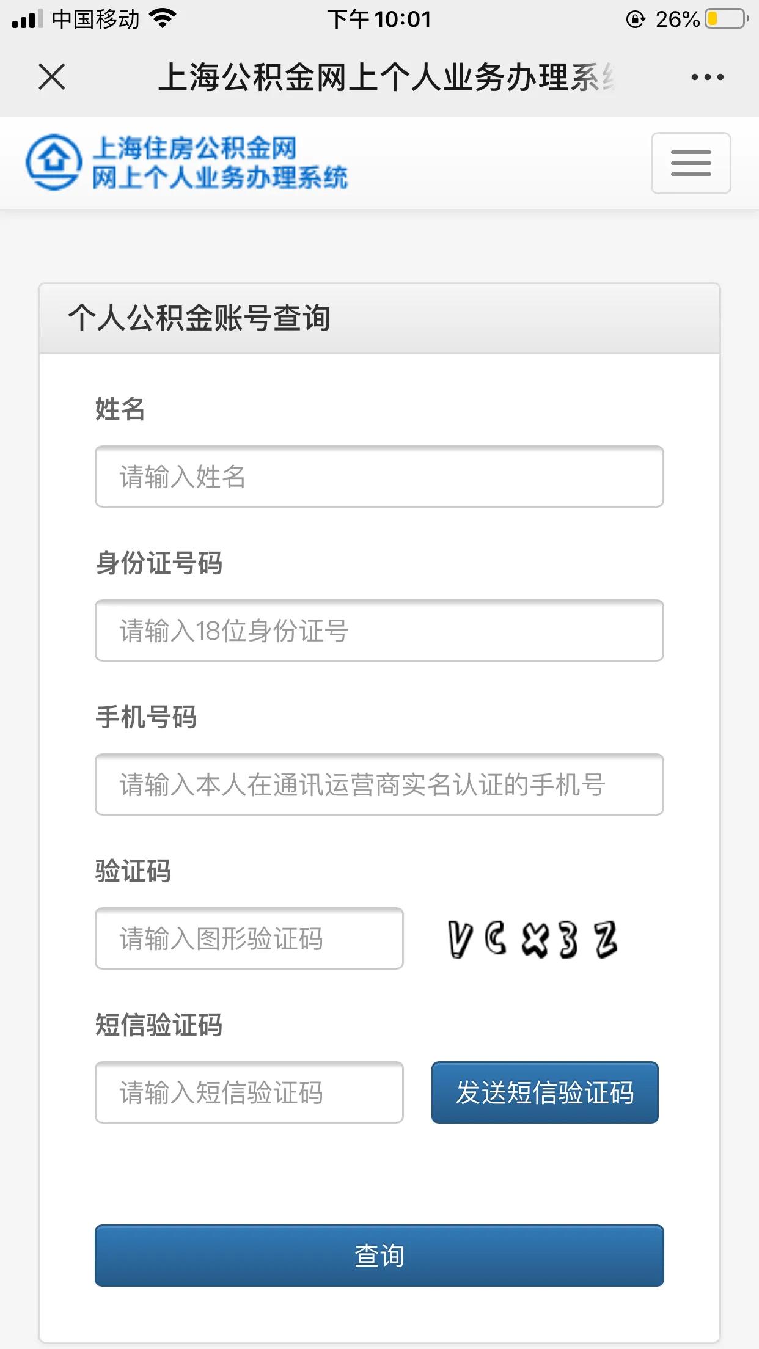Submit the form with 查询 button

(379, 1256)
